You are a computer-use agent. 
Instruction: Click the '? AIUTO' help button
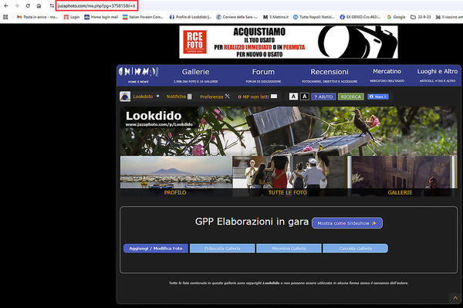(x=323, y=96)
